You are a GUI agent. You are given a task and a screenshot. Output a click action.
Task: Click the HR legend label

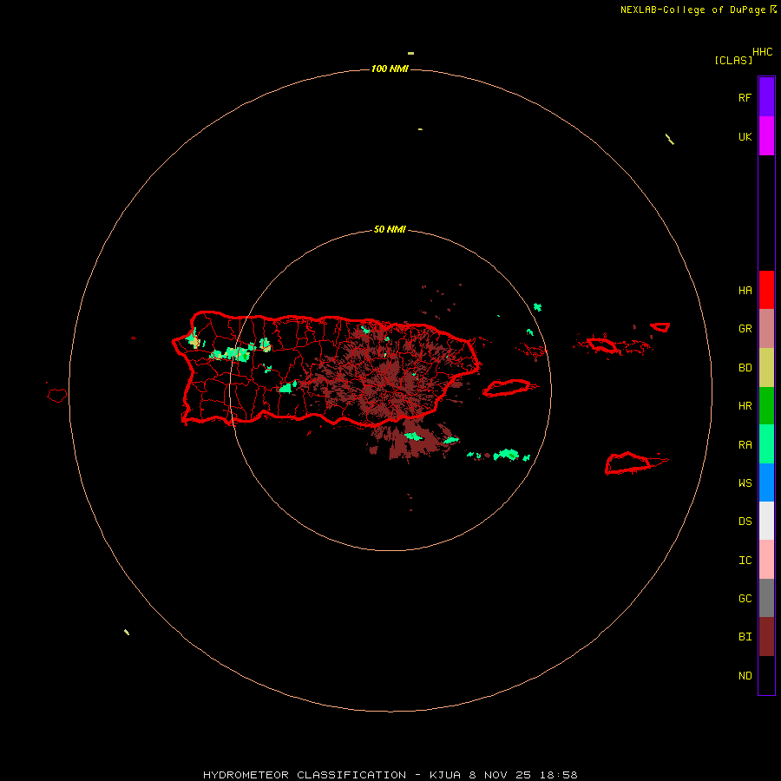[745, 406]
